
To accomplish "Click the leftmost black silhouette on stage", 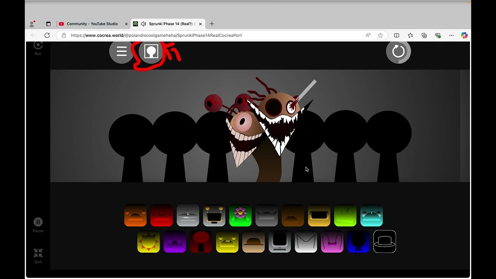I will coord(132,148).
